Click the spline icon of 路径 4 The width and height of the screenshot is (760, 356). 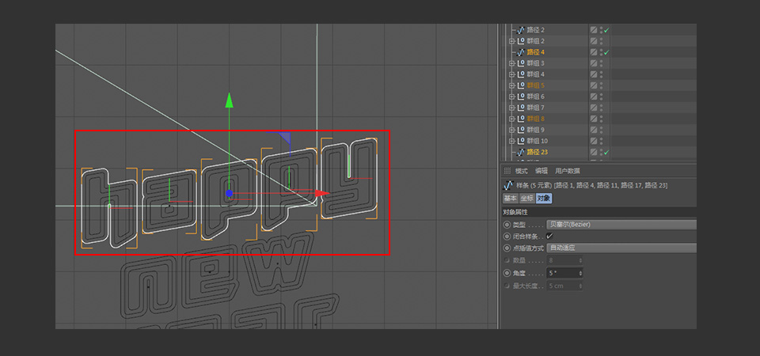tap(521, 52)
